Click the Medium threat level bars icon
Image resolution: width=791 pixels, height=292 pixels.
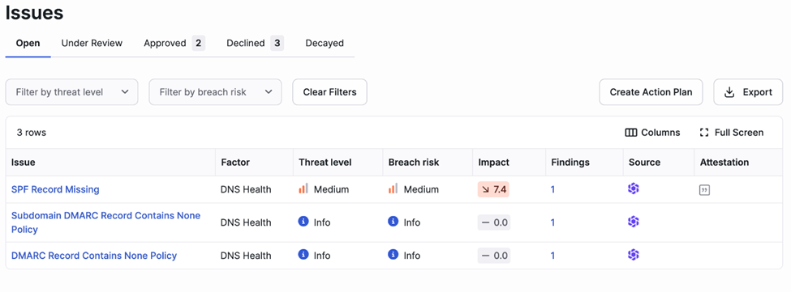pyautogui.click(x=303, y=189)
